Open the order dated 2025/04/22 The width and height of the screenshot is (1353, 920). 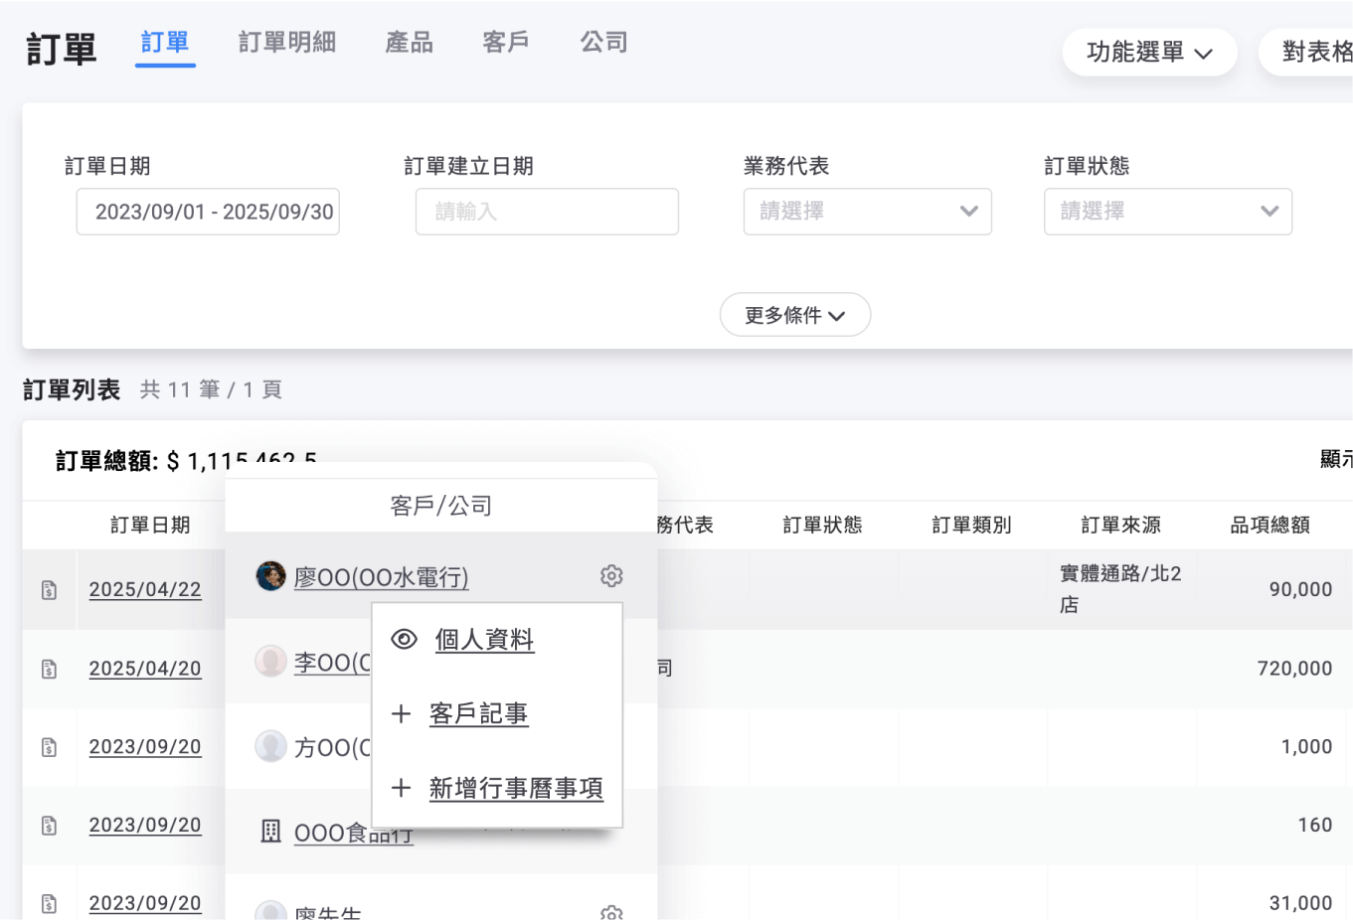point(145,588)
